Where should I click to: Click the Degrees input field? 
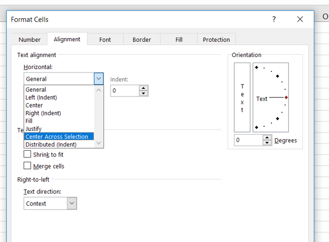248,140
